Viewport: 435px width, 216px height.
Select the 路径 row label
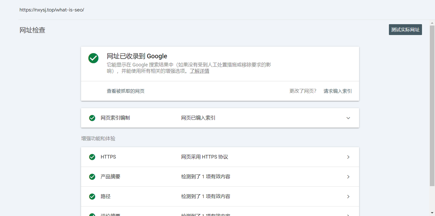pos(105,196)
